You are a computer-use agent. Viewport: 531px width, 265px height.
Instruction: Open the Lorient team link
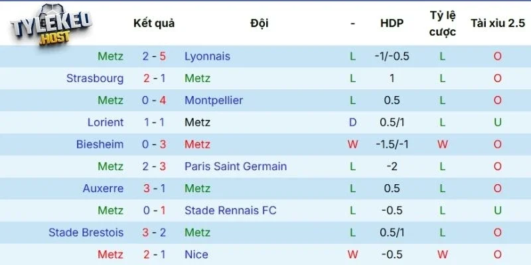[x=106, y=122]
